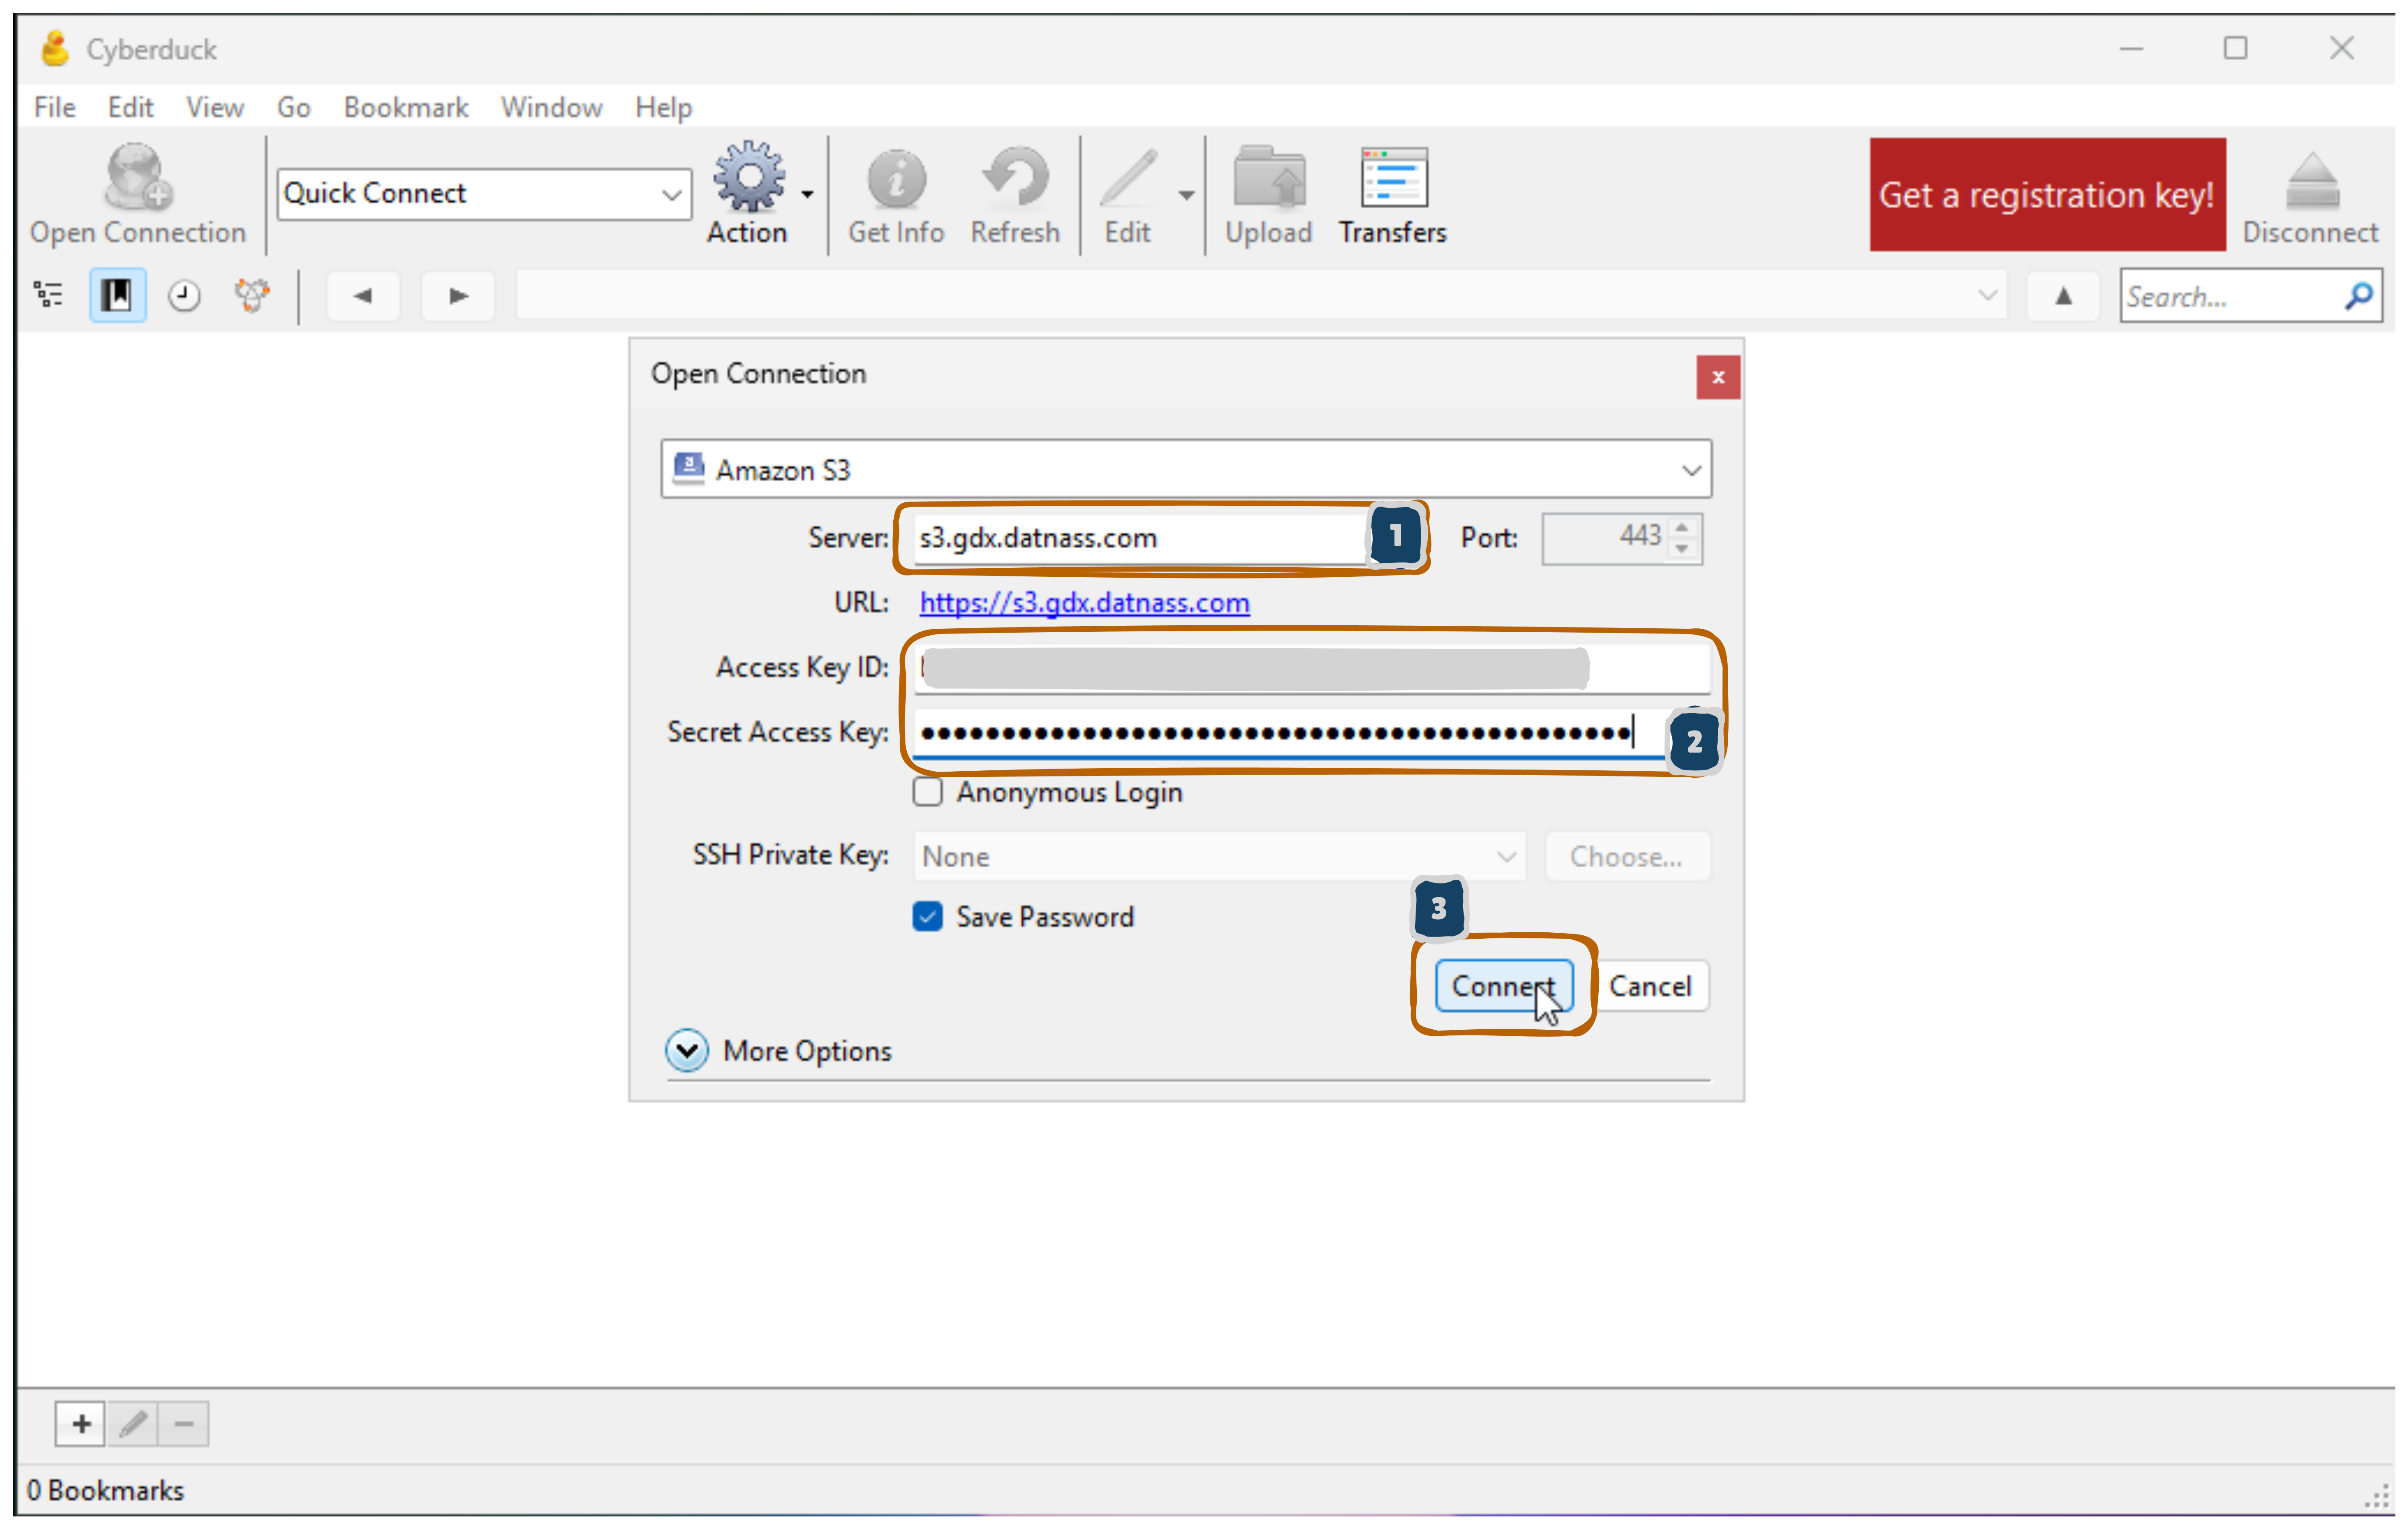
Task: Enable the Anonymous Login checkbox
Action: click(x=927, y=792)
